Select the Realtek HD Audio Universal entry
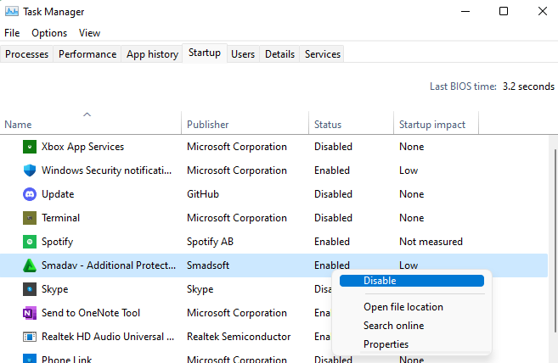Viewport: 558px width, 363px height. coord(108,337)
